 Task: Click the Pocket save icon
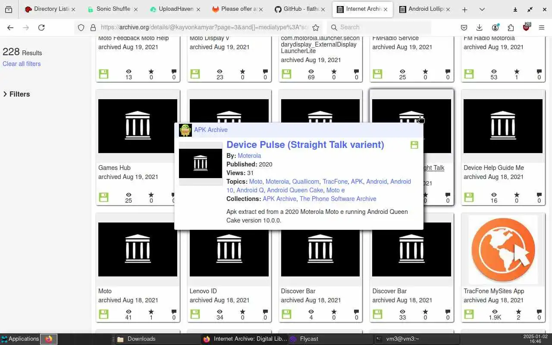coord(464,28)
